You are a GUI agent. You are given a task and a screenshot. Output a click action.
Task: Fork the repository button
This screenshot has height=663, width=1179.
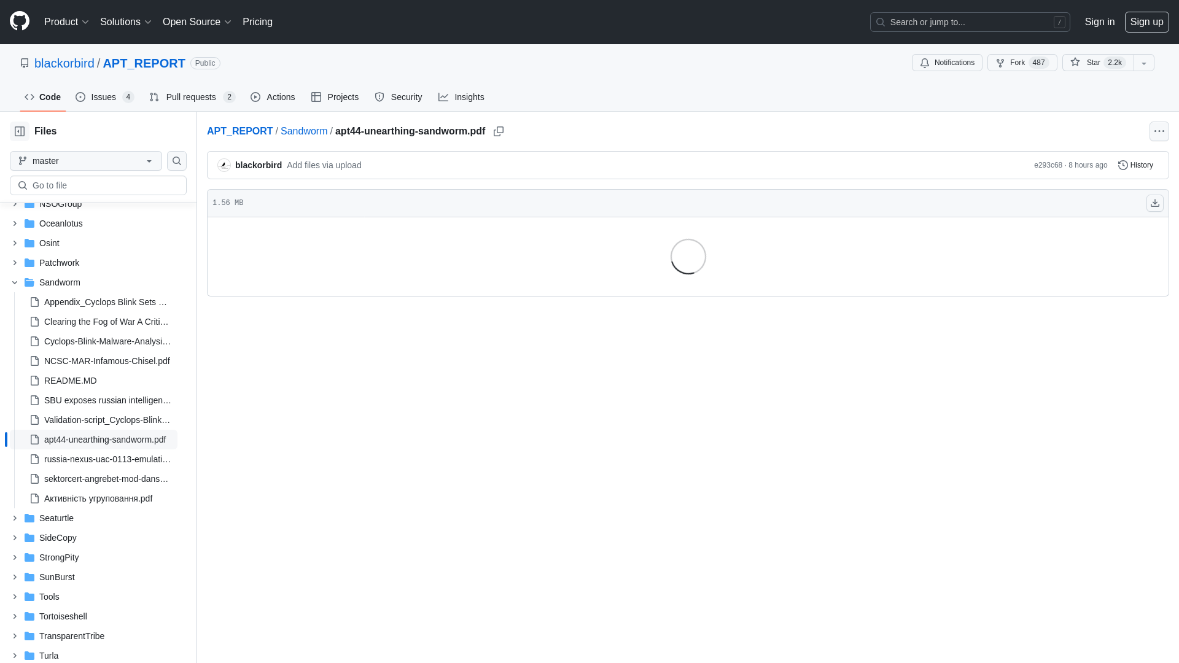point(1022,63)
